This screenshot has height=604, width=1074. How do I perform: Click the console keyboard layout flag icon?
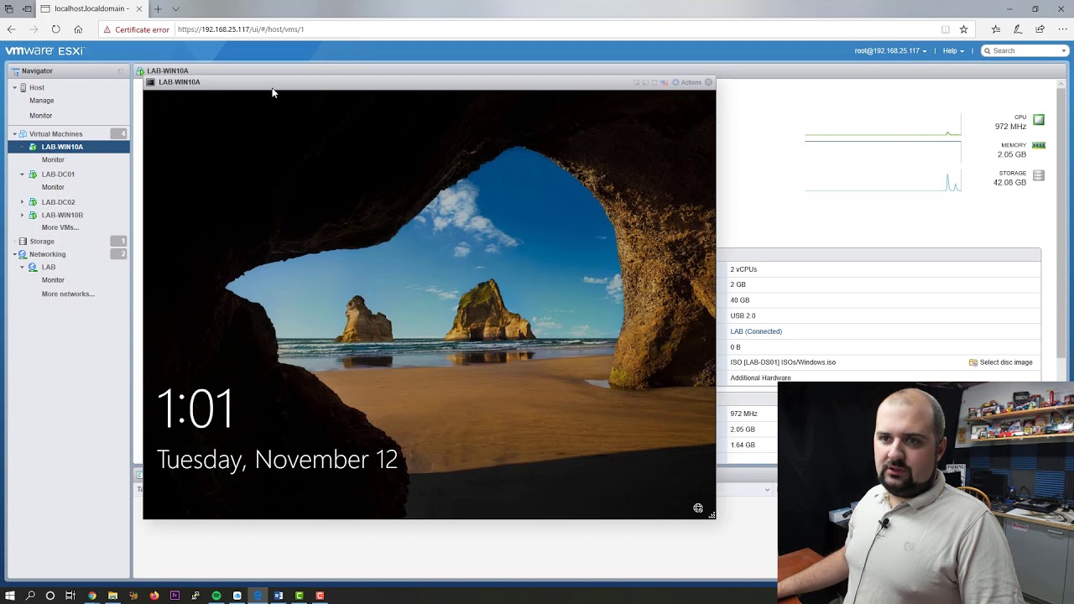point(664,82)
